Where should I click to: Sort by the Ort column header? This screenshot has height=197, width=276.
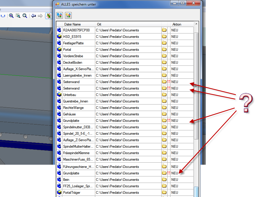(x=128, y=24)
